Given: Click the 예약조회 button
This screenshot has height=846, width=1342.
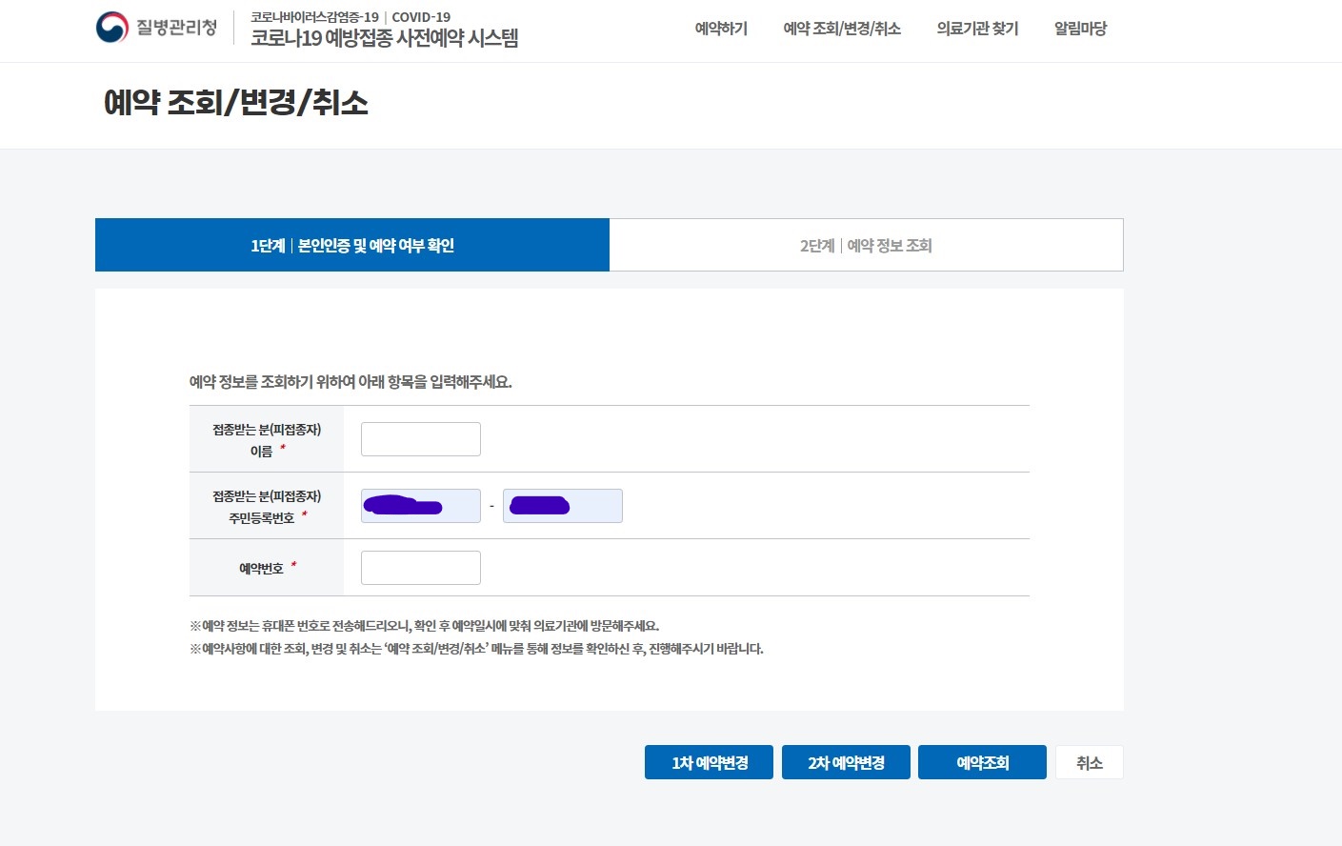Looking at the screenshot, I should [982, 762].
